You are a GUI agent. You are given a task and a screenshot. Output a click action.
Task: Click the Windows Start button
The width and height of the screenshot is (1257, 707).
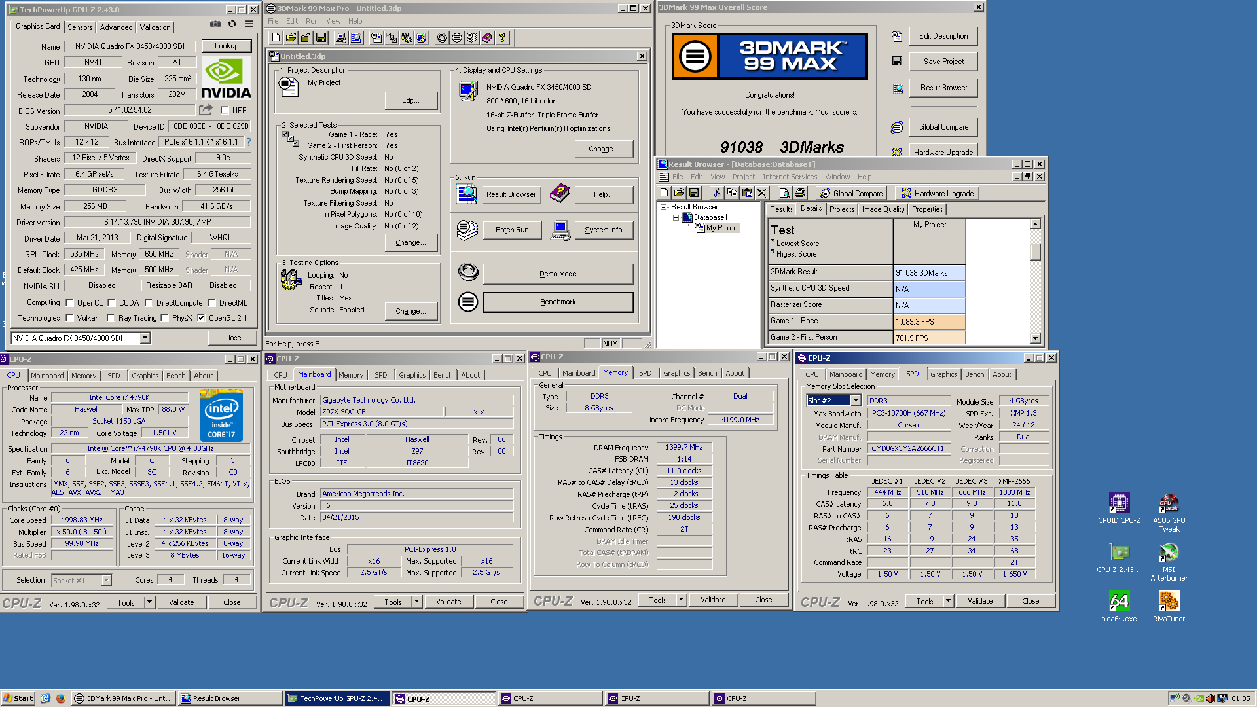click(18, 698)
